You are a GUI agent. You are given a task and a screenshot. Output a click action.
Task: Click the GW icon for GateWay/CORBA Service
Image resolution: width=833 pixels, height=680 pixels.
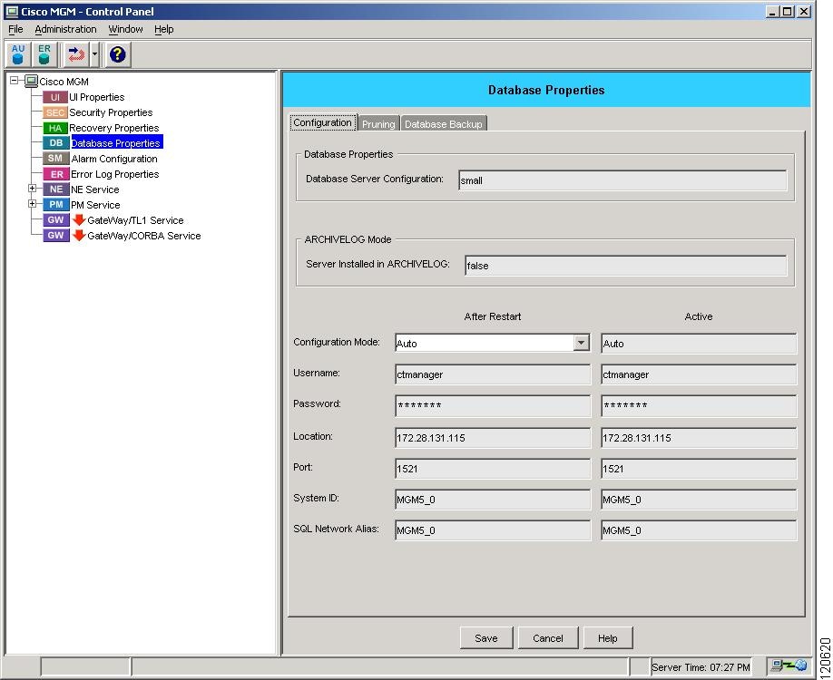point(55,235)
